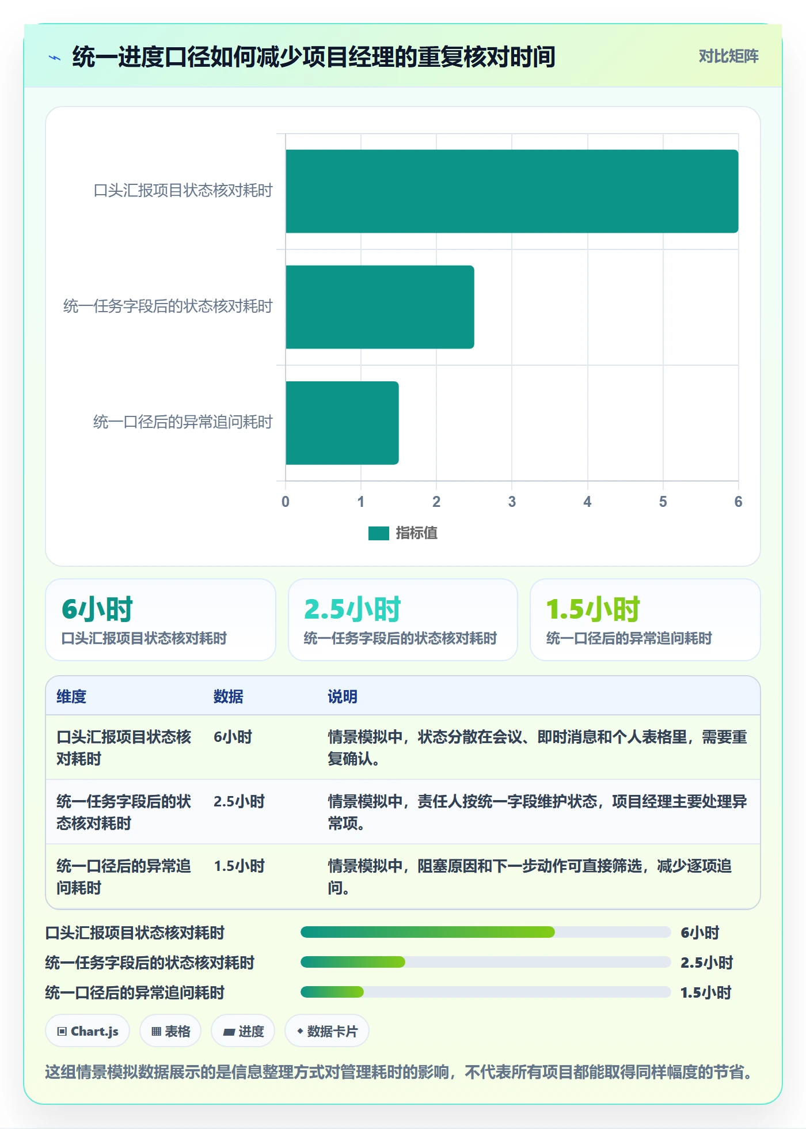Image resolution: width=806 pixels, height=1129 pixels.
Task: Click the 统一任务字段后的状态核对耗时 progress bar
Action: 485,962
